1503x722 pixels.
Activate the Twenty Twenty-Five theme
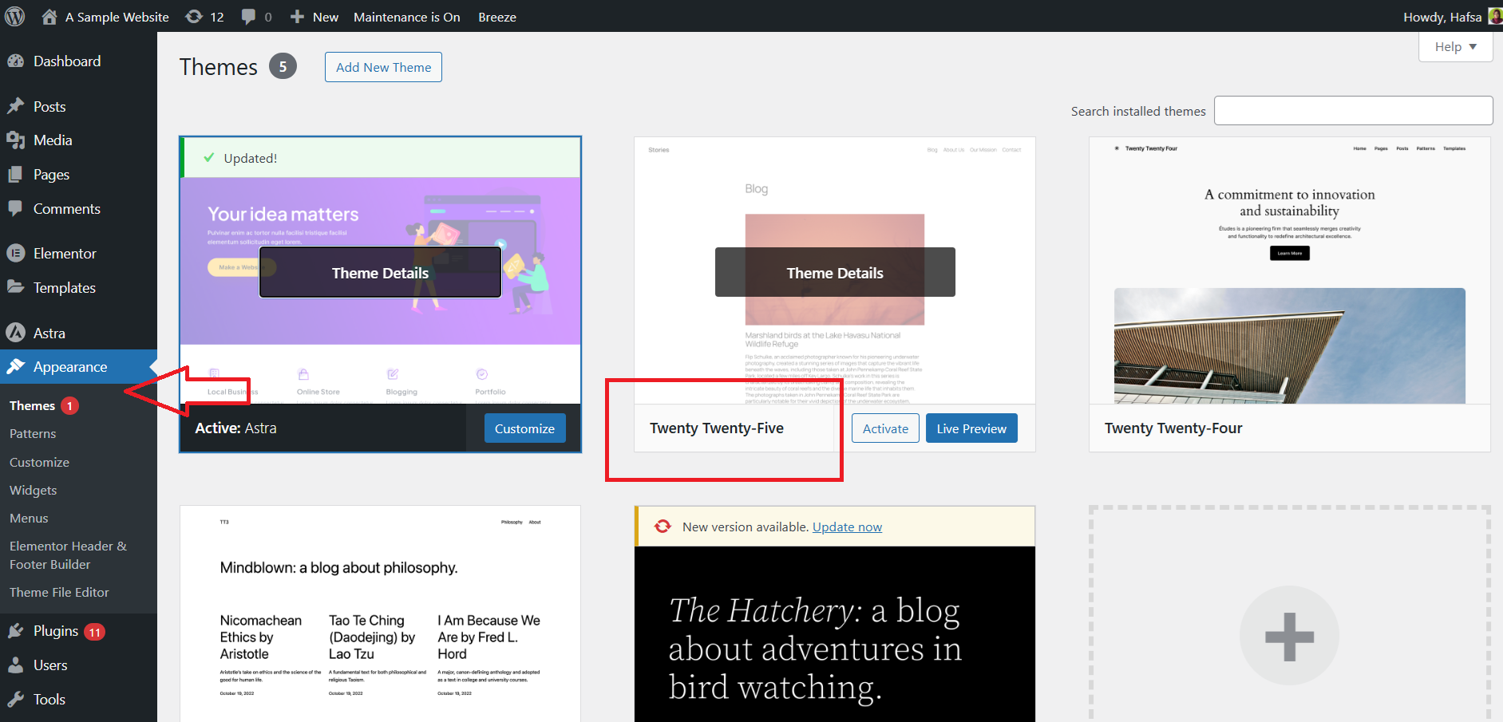coord(884,428)
